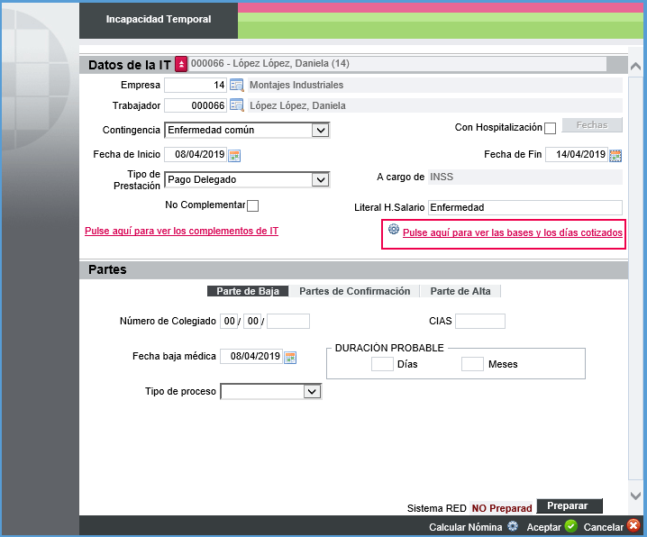Screen dimensions: 647x537
Task: Expand the Contingencia dropdown
Action: click(x=320, y=131)
